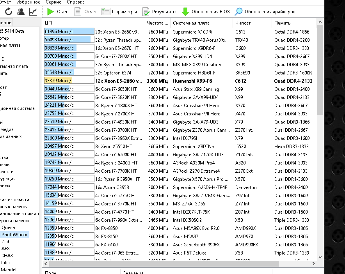Viewport: 345px width, 274px height.
Task: Click the user silhouette toolbar icon
Action: pos(21,12)
